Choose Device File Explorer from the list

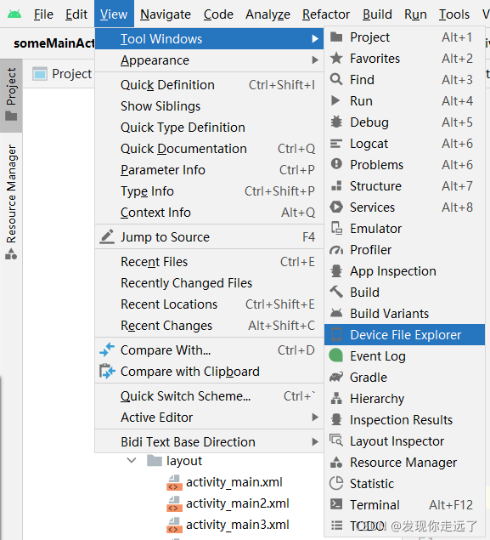point(404,335)
